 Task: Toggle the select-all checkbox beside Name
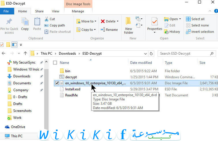click(55, 63)
